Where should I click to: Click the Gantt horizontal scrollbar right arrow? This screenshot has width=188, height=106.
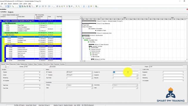185,61
